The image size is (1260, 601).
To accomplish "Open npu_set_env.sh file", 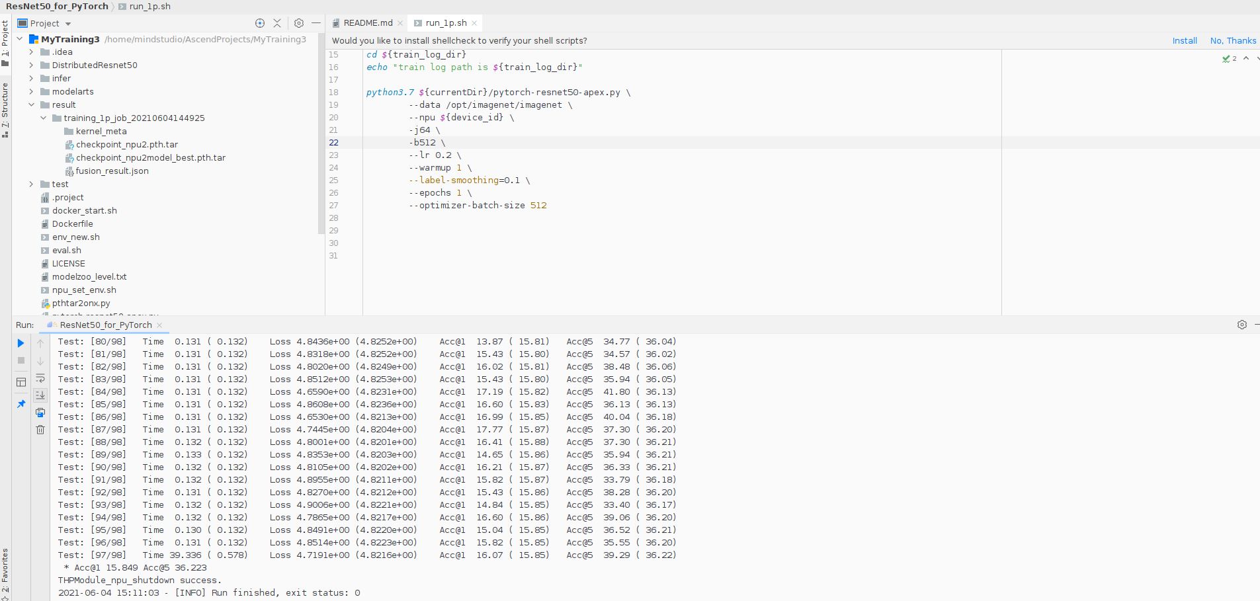I will point(83,290).
